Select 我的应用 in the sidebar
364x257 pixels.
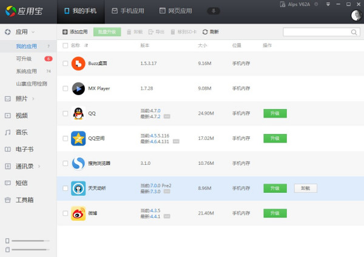28,46
